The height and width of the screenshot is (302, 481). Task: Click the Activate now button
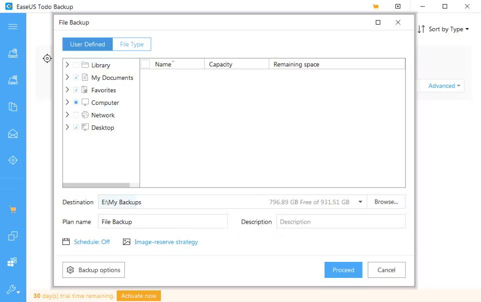coord(139,296)
